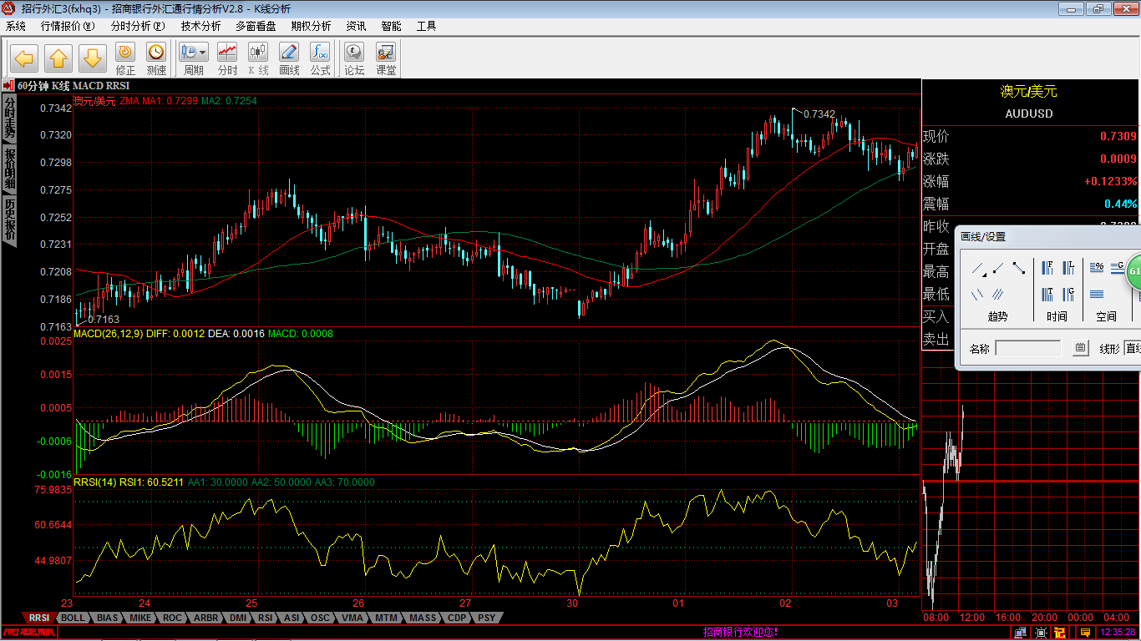Switch to the 分时走势 side tab
Image resolution: width=1141 pixels, height=641 pixels.
(x=10, y=117)
